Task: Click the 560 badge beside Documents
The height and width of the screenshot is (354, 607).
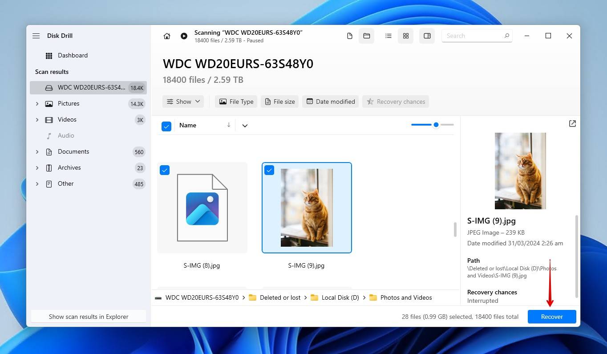Action: (x=139, y=152)
